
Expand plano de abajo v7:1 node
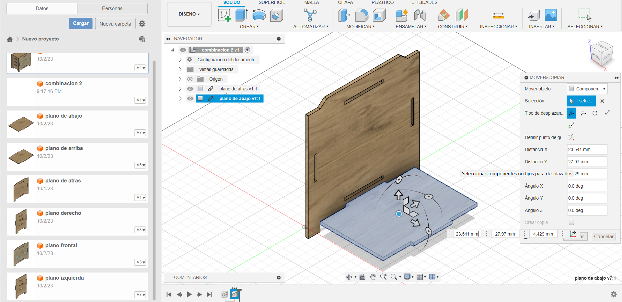180,99
